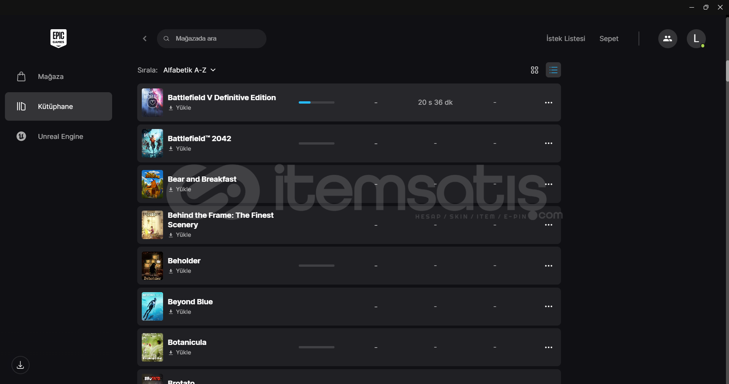The width and height of the screenshot is (729, 384).
Task: Click Battlefield V download progress bar
Action: 317,102
